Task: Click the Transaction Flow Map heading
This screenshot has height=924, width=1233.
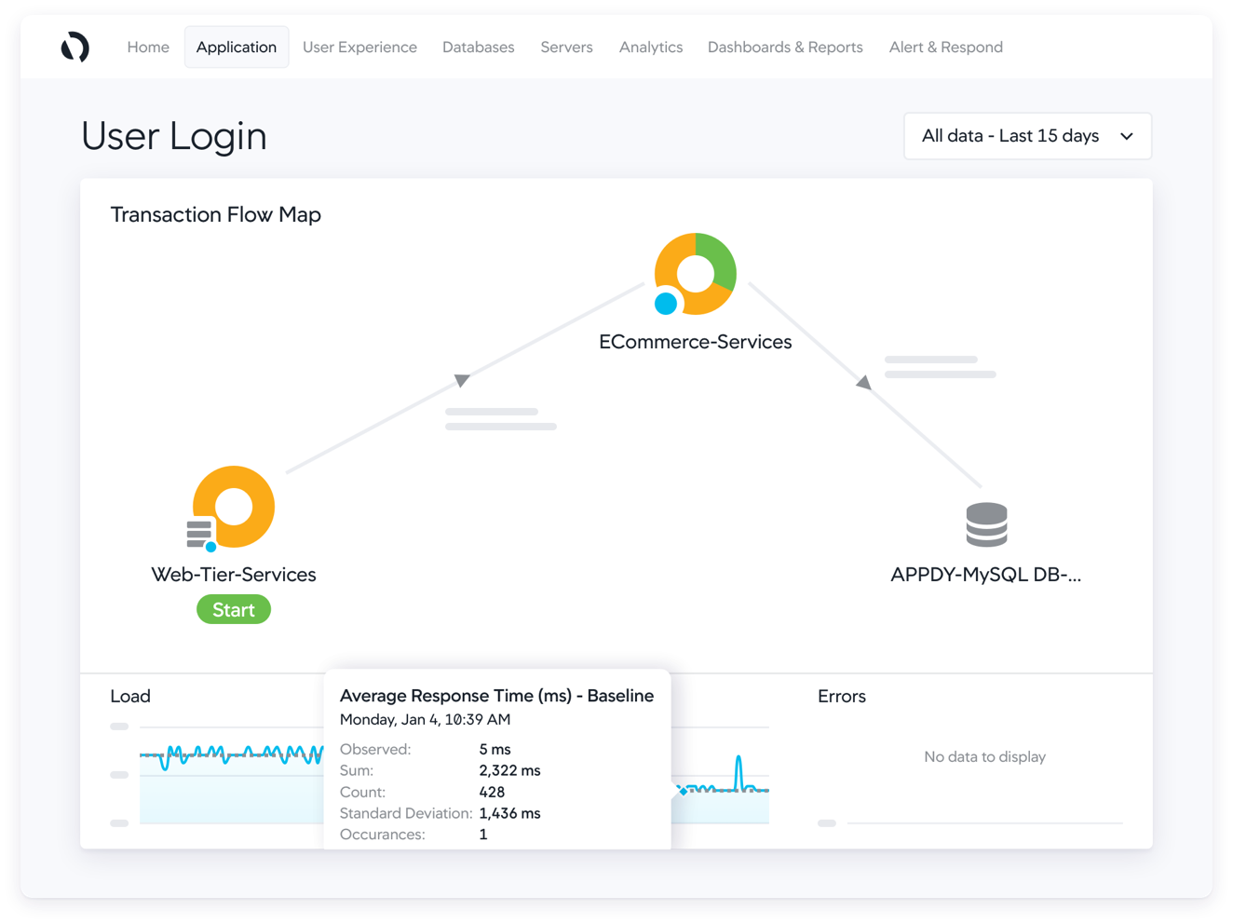Action: coord(216,214)
